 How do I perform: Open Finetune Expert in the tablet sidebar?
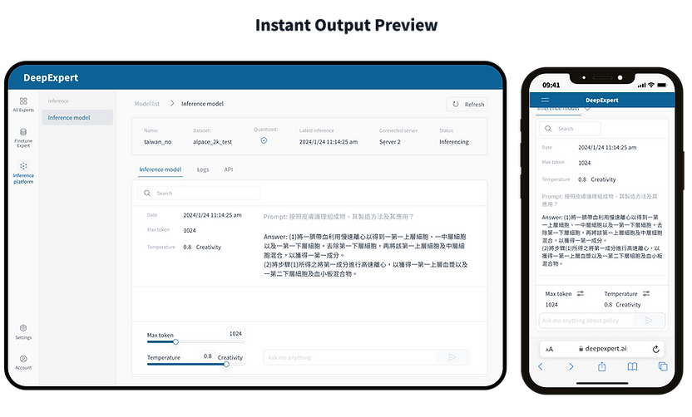pos(23,138)
